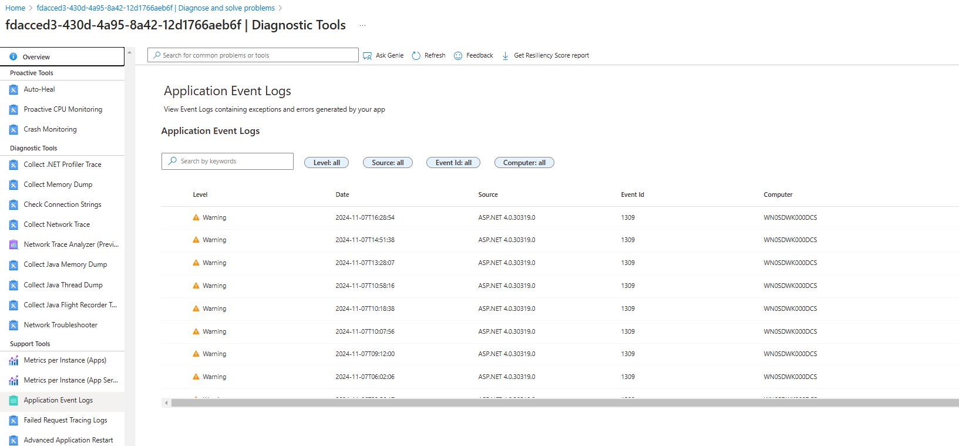
Task: Open Collect Memory Dump menu item
Action: click(58, 185)
